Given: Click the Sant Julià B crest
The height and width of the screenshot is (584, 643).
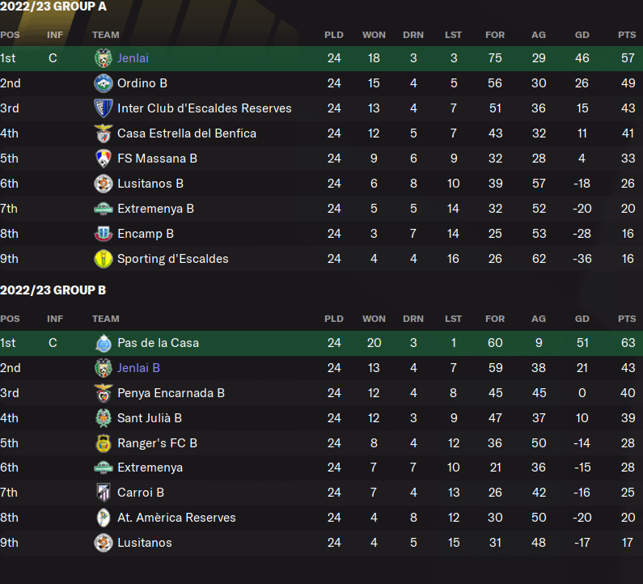Looking at the screenshot, I should point(103,418).
